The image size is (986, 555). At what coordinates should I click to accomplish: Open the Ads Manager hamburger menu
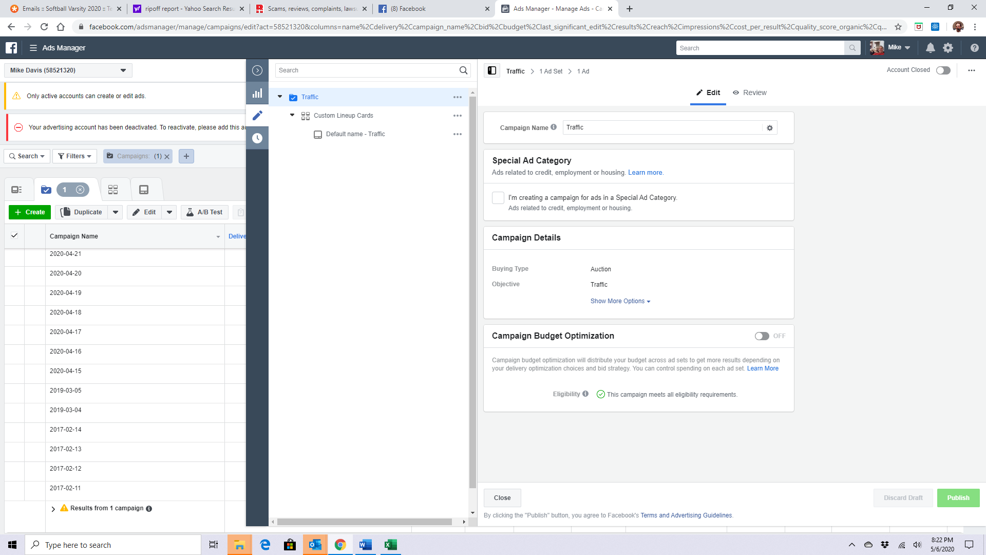tap(33, 48)
